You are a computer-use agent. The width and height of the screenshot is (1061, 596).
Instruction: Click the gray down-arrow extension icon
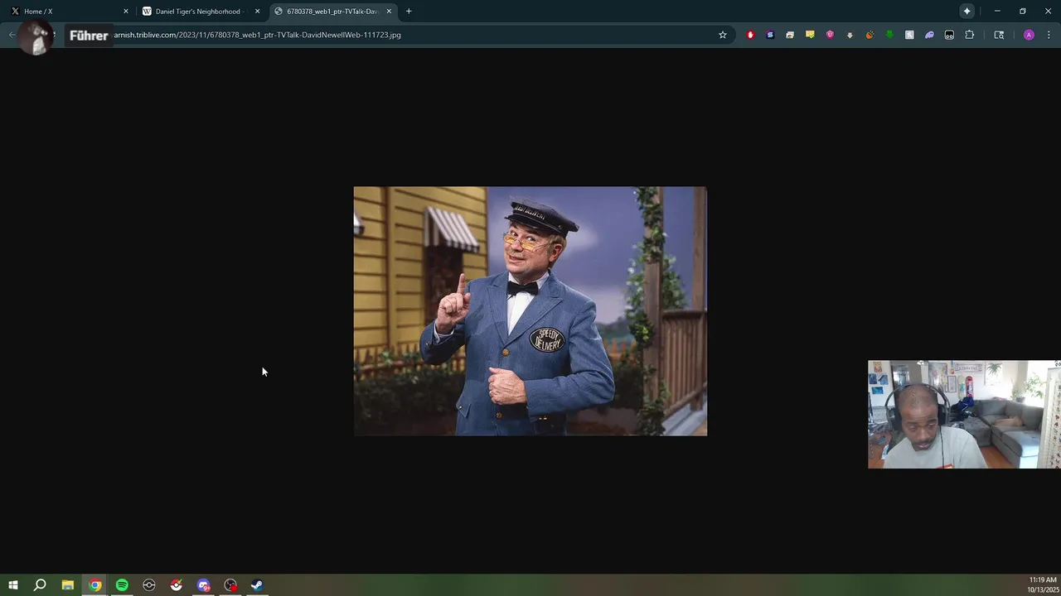click(x=850, y=35)
